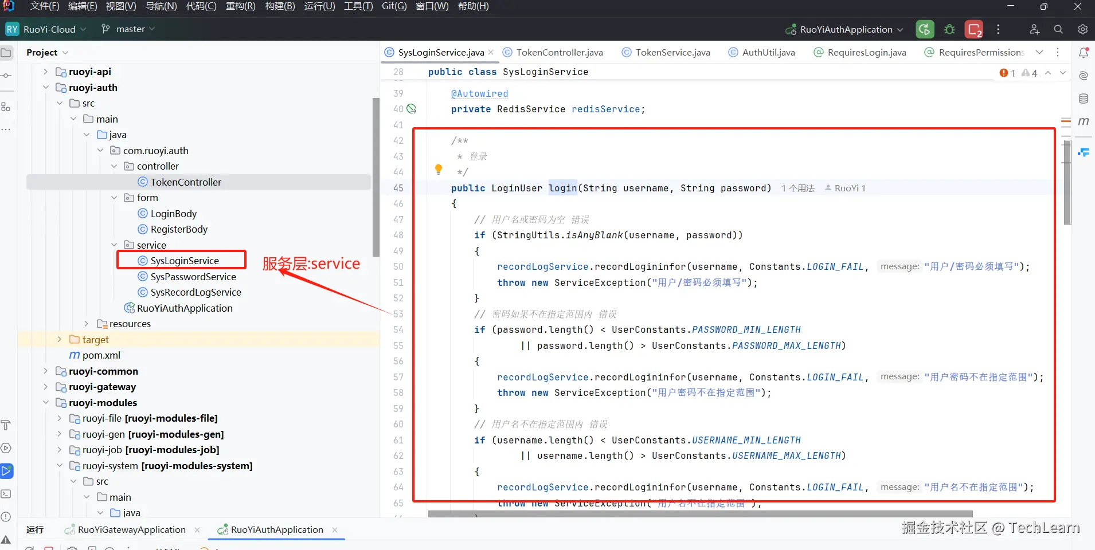Jump to next highlighted problem arrow
Screen dimensions: 1095x550
[x=1063, y=73]
